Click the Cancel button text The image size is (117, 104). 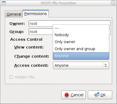point(77,95)
